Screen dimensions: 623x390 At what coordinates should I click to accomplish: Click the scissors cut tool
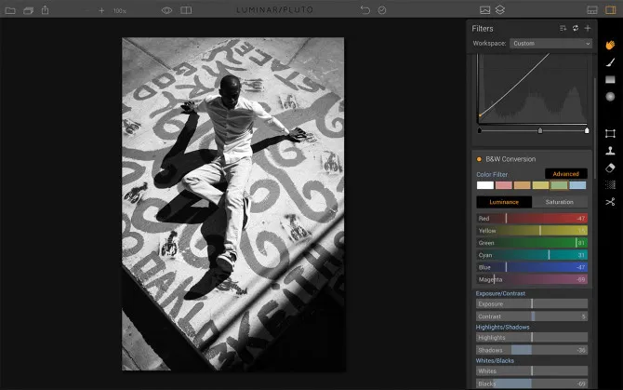610,202
